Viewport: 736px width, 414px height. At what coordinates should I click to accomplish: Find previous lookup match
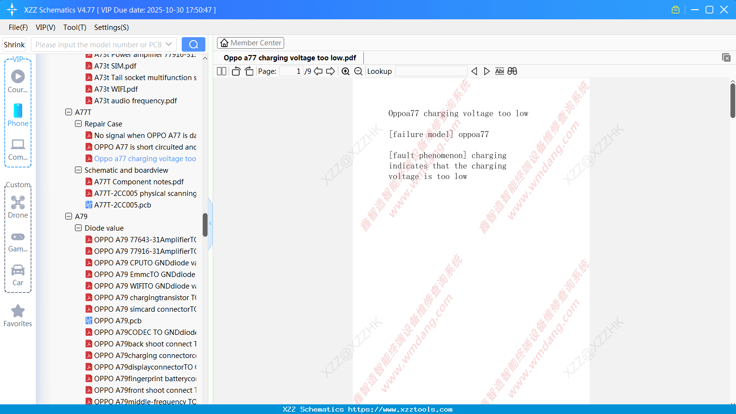click(x=474, y=71)
